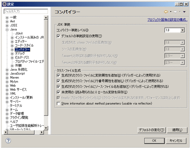The height and width of the screenshot is (149, 191).
Task: Expand the 一般 tree node
Action: [x=7, y=18]
